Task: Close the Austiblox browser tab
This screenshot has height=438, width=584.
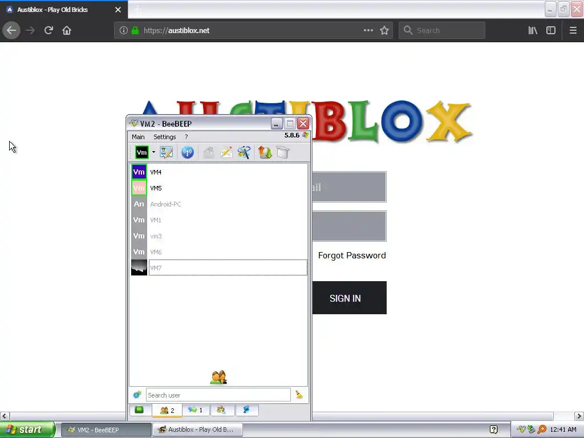Action: pos(118,10)
